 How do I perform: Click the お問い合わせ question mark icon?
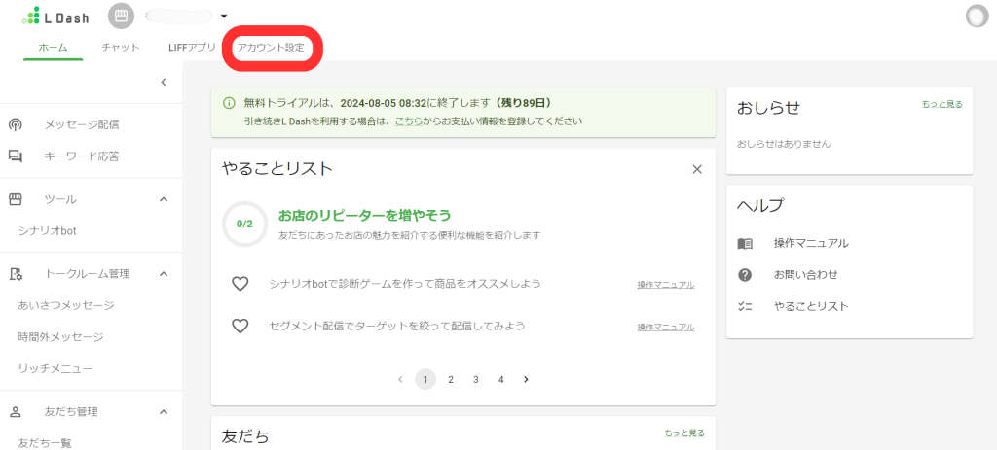pyautogui.click(x=745, y=275)
